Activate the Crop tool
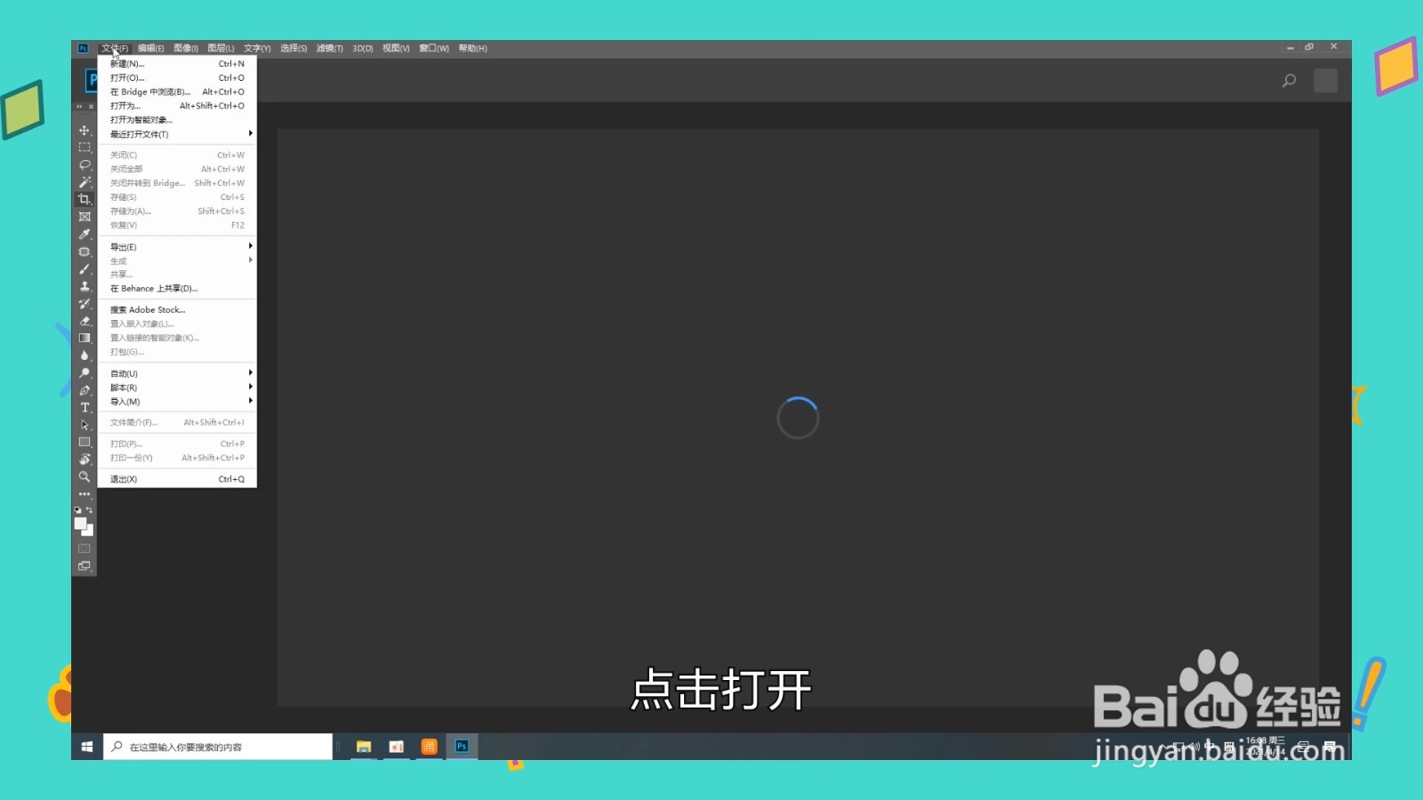 84,199
